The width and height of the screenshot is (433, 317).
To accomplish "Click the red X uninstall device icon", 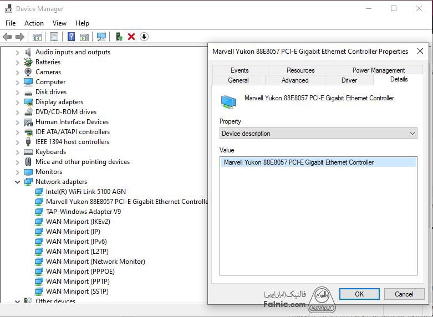I will (131, 37).
